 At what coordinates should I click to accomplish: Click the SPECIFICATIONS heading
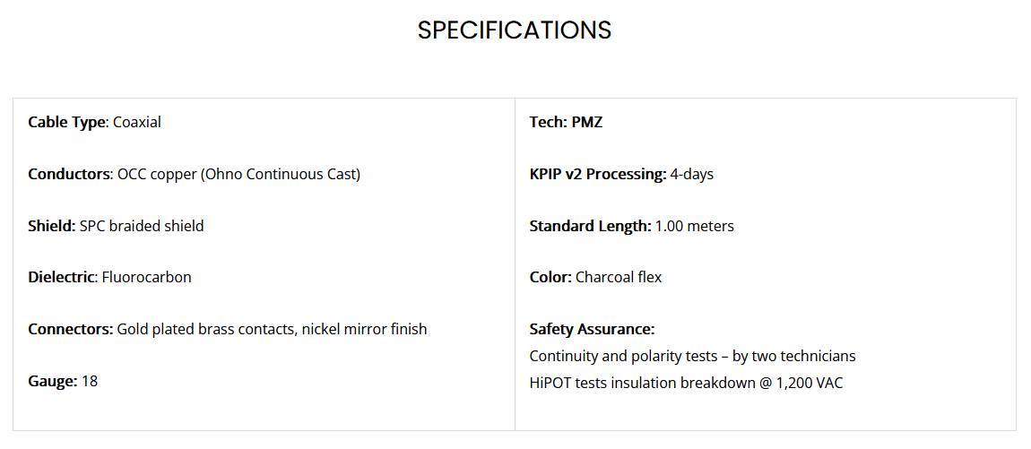point(515,30)
